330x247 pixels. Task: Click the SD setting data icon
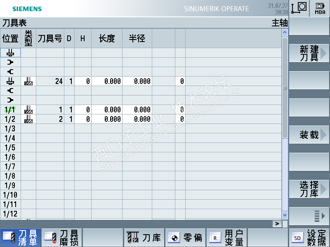[x=297, y=238]
